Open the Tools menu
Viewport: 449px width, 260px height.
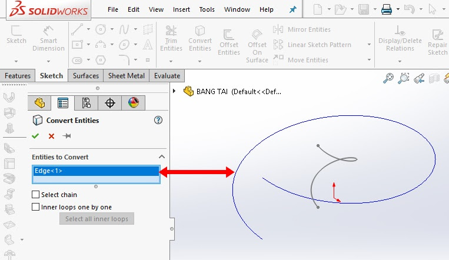pos(207,9)
